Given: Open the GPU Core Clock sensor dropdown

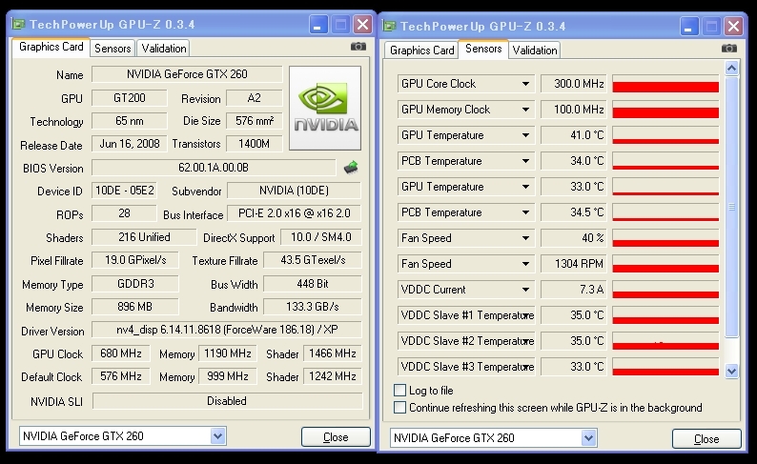Looking at the screenshot, I should [525, 84].
